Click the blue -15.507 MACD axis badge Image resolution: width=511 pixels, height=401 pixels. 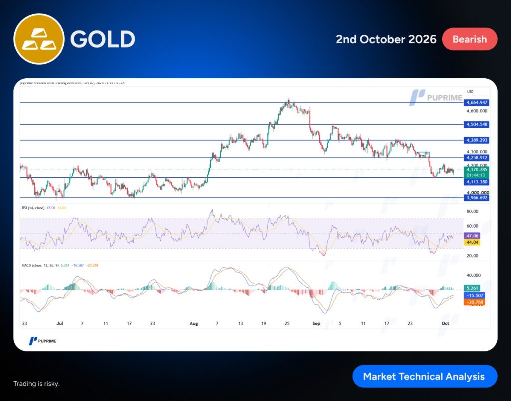coord(474,295)
